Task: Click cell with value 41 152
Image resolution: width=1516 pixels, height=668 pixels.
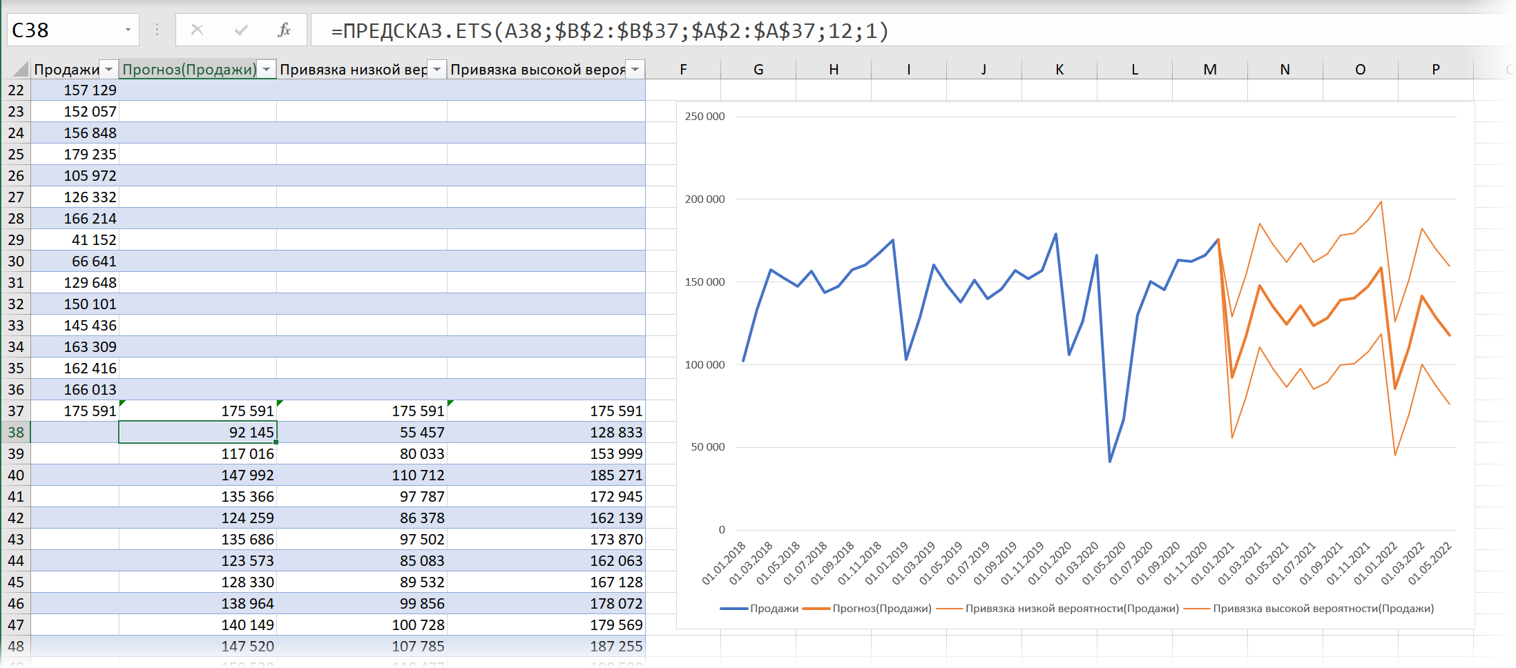Action: (x=75, y=239)
